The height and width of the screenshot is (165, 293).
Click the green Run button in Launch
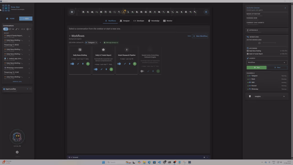256,67
